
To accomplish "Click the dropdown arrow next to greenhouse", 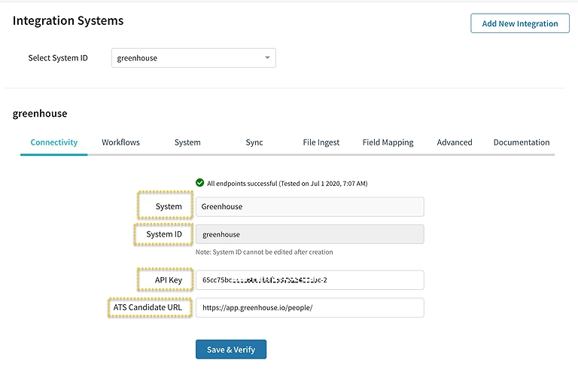I will [x=267, y=57].
